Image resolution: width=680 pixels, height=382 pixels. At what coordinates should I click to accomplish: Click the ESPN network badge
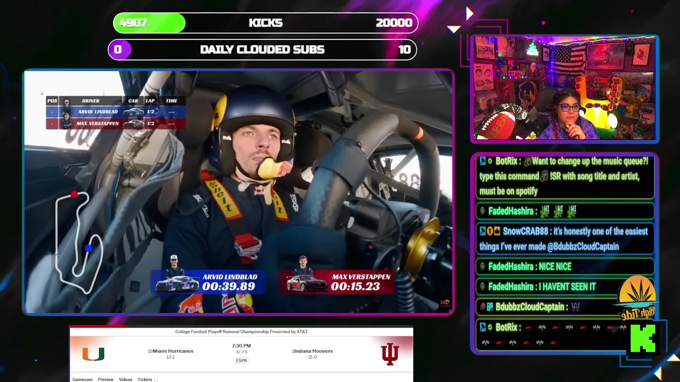click(241, 360)
